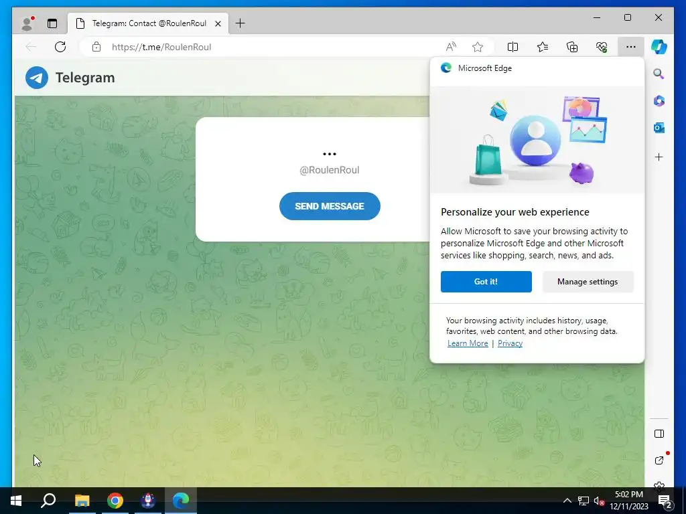Open Copilot in the sidebar
Image resolution: width=686 pixels, height=514 pixels.
[659, 46]
